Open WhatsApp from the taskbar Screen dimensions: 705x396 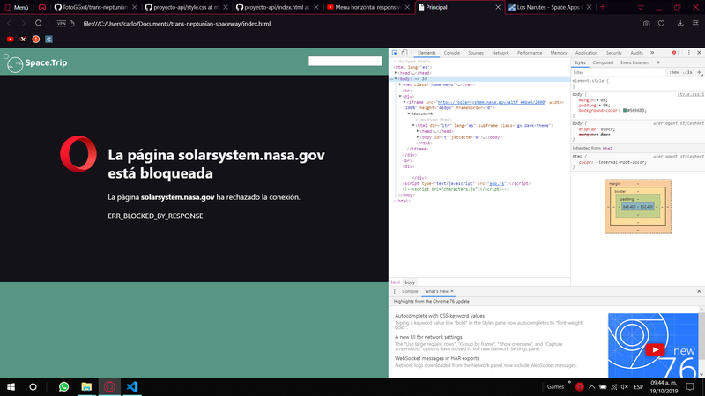tap(63, 386)
